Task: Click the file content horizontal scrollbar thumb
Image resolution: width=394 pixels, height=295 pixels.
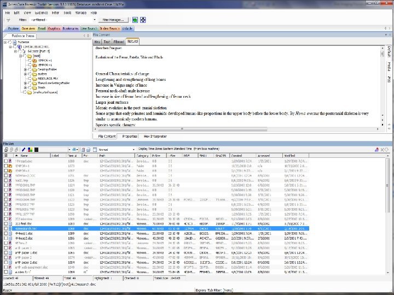Action: [x=182, y=129]
